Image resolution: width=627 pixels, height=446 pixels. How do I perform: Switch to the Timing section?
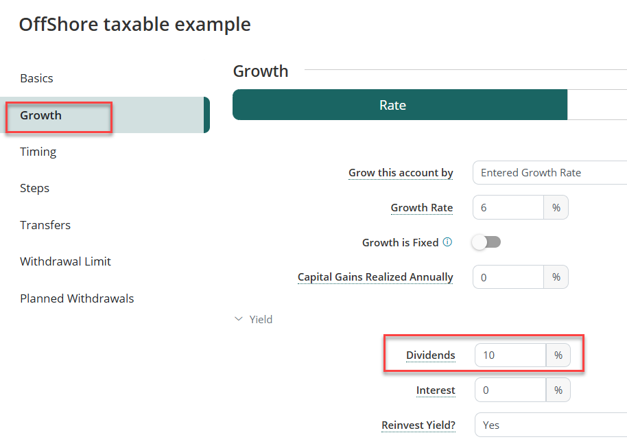(x=38, y=152)
